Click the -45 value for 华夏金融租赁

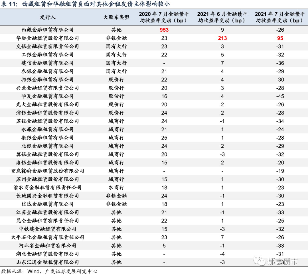click(280, 96)
